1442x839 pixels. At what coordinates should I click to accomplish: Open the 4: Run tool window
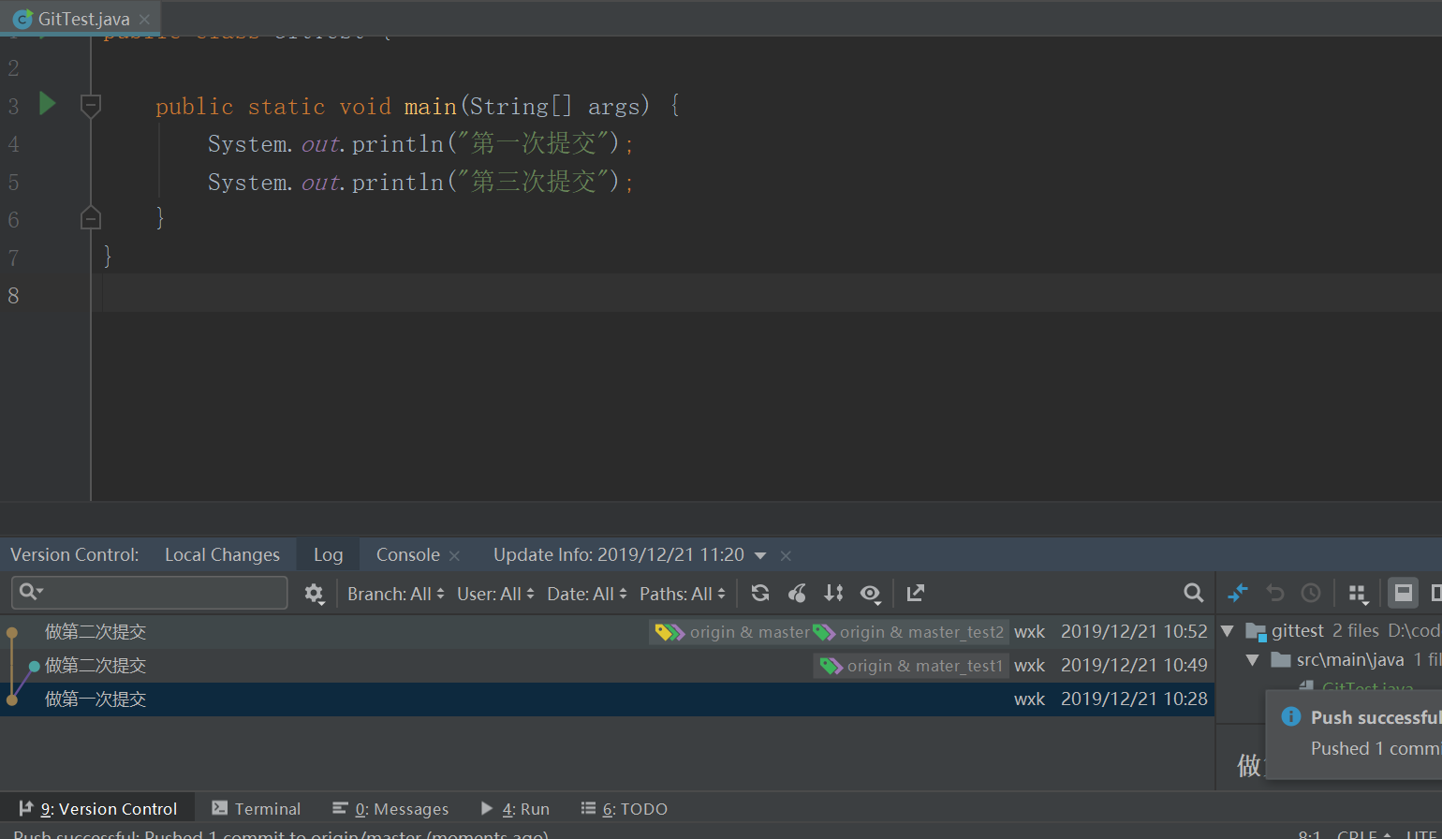pos(515,809)
